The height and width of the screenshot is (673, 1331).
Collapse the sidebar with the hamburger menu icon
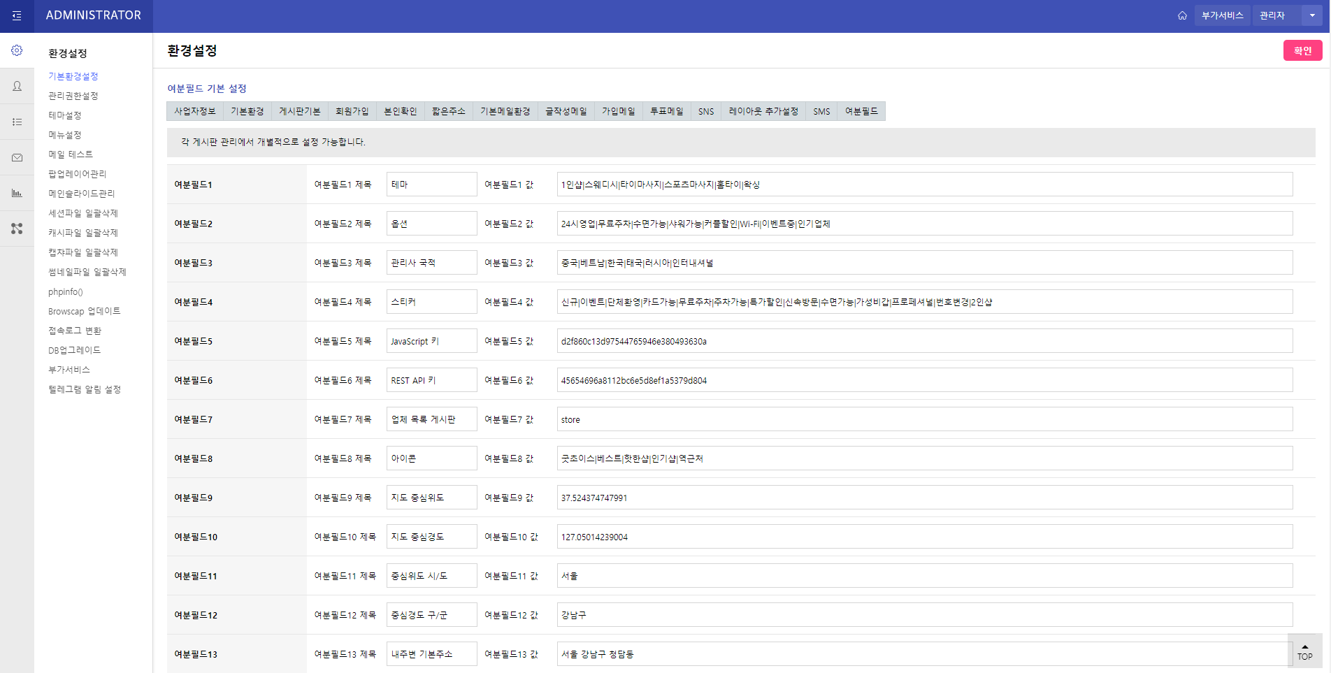click(x=17, y=16)
